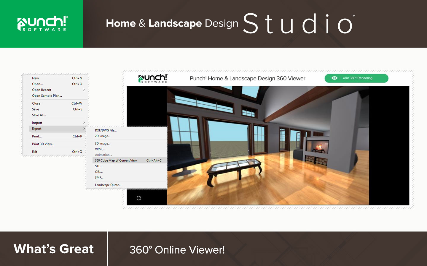Click the Export submenu chevron
This screenshot has width=427, height=266.
click(84, 129)
